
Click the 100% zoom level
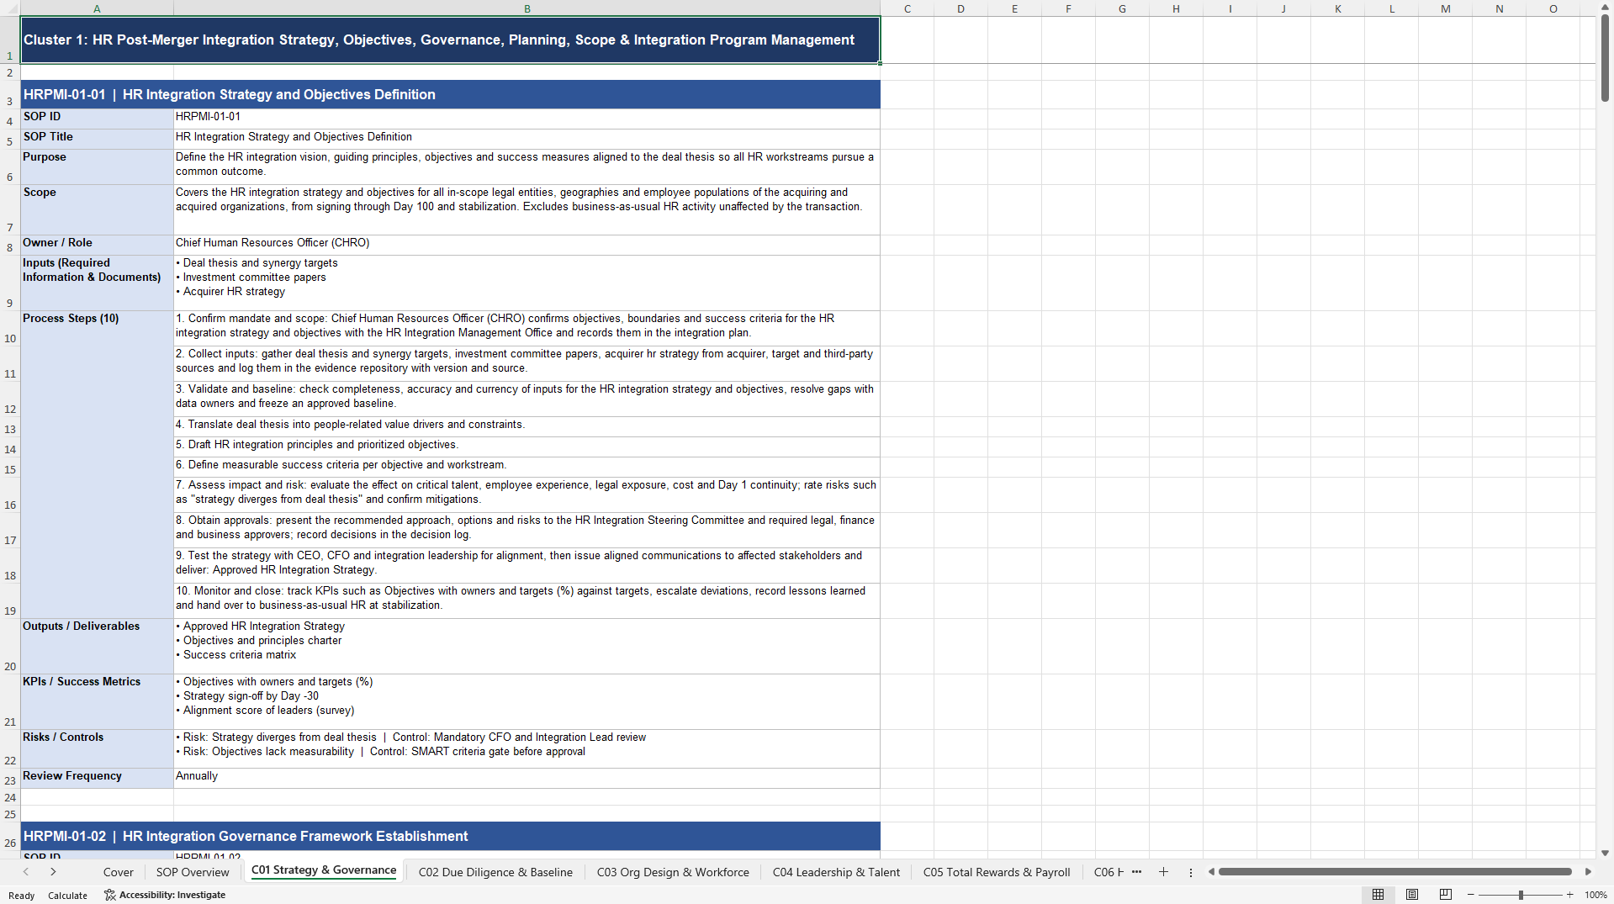tap(1595, 895)
